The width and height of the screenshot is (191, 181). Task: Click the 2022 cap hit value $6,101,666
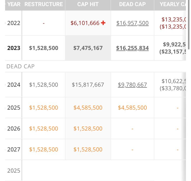[85, 23]
